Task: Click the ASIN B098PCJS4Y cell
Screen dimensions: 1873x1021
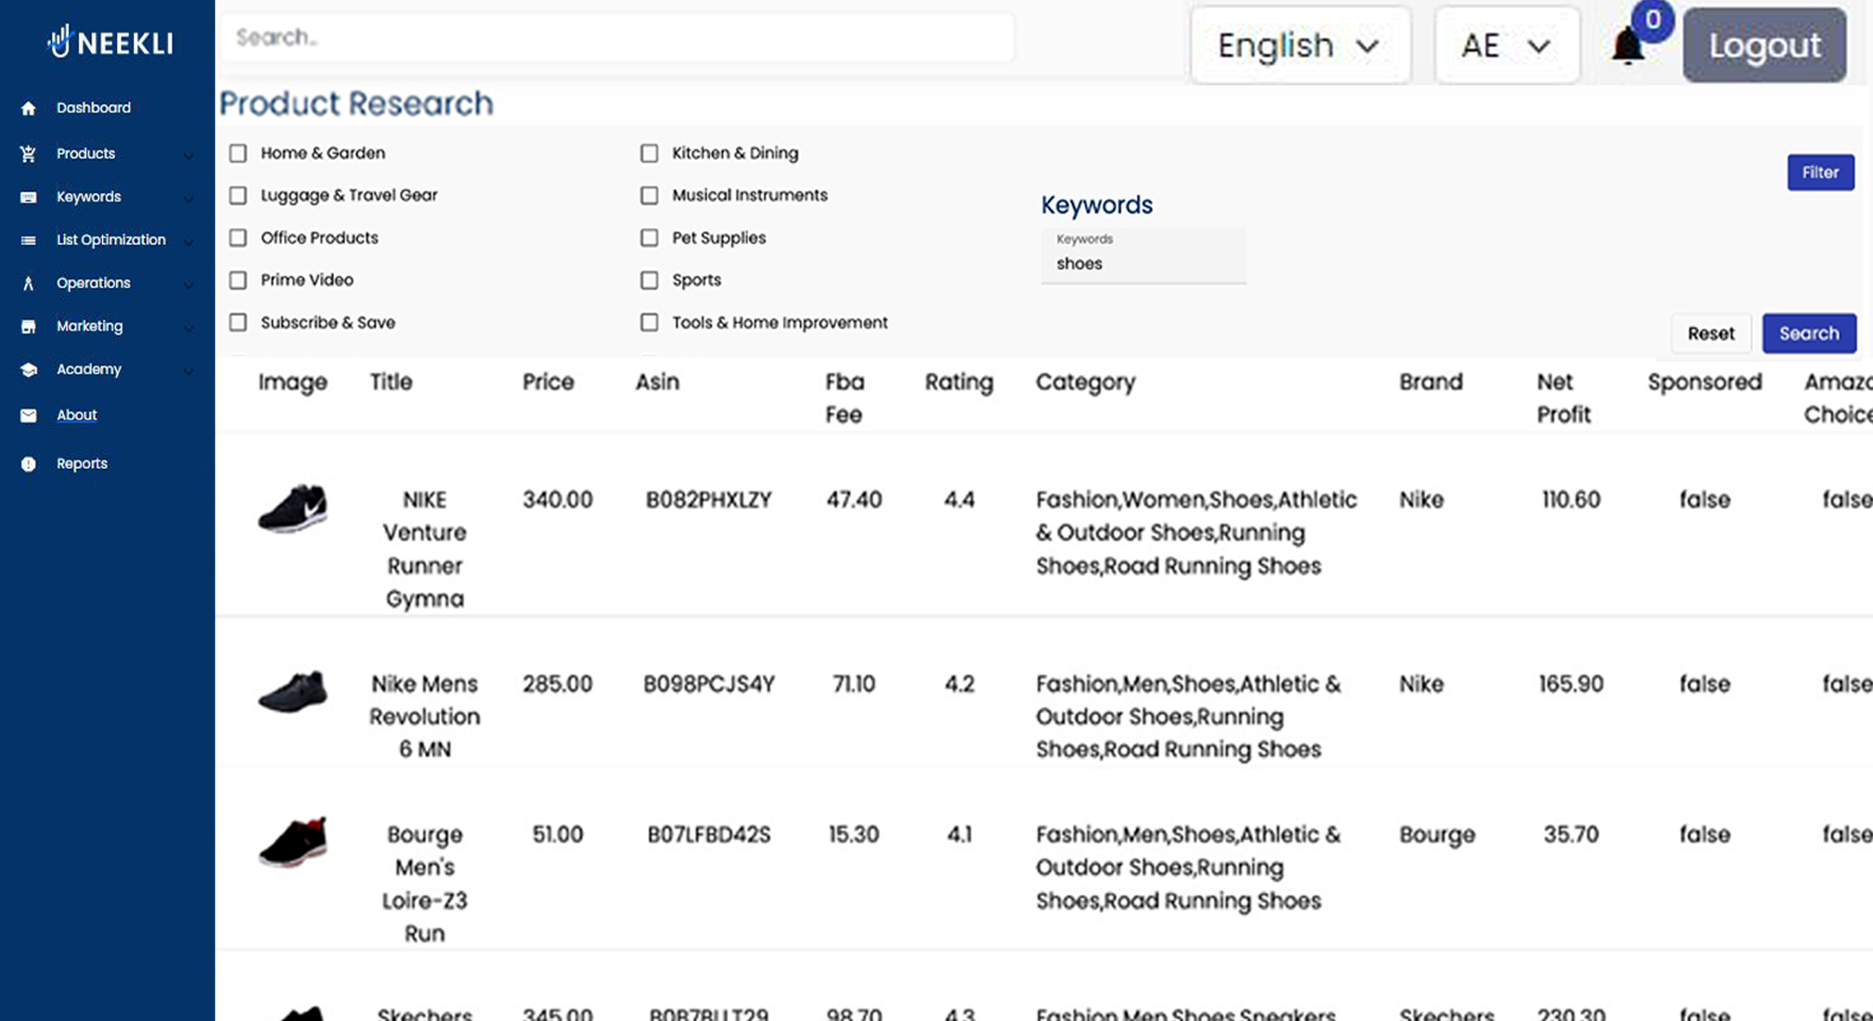Action: click(709, 684)
